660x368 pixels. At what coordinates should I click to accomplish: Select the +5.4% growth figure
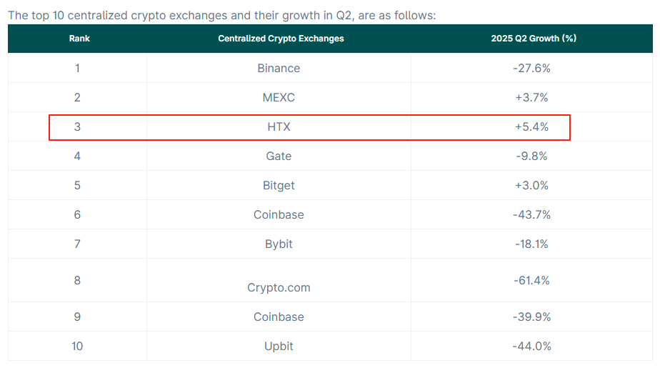[532, 127]
